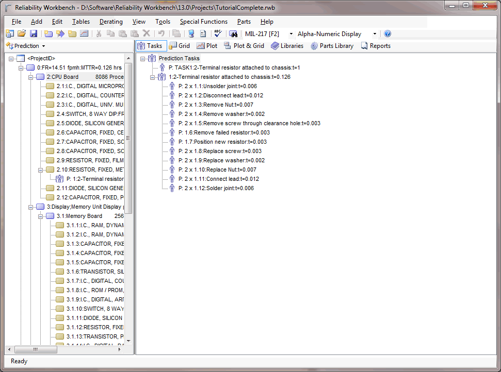This screenshot has width=501, height=372.
Task: Click the Undo arrow icon
Action: (161, 34)
